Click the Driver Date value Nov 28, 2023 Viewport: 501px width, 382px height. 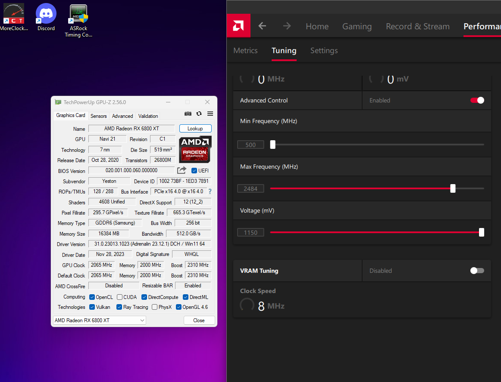[x=110, y=254]
